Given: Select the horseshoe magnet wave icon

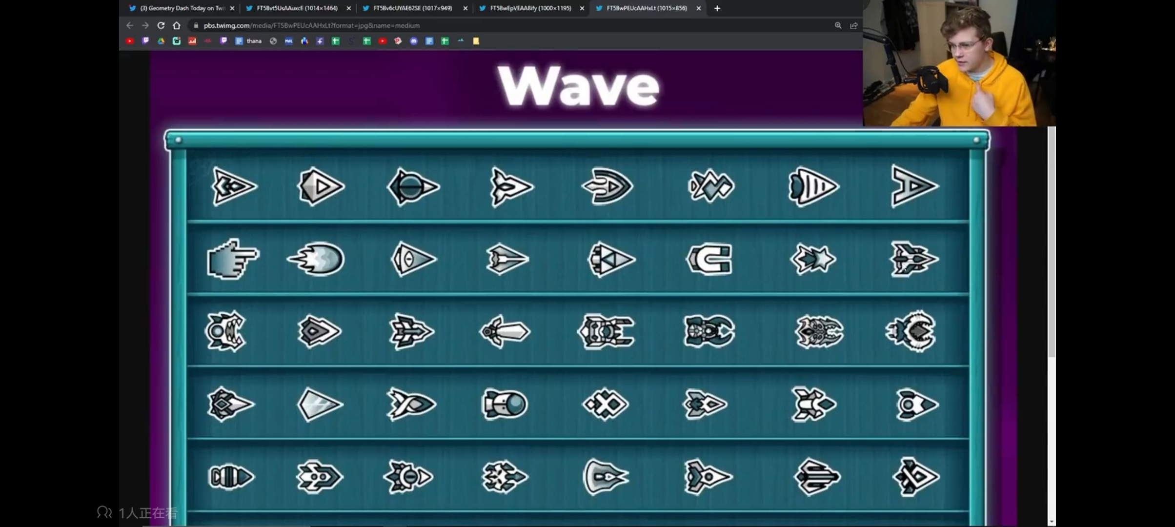Looking at the screenshot, I should tap(709, 259).
